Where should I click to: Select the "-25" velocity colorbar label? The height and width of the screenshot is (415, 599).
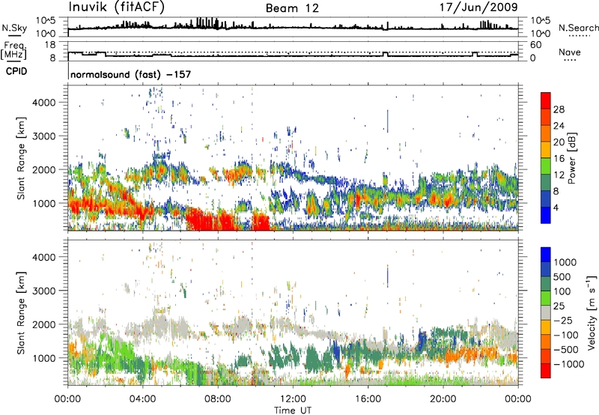[x=565, y=320]
